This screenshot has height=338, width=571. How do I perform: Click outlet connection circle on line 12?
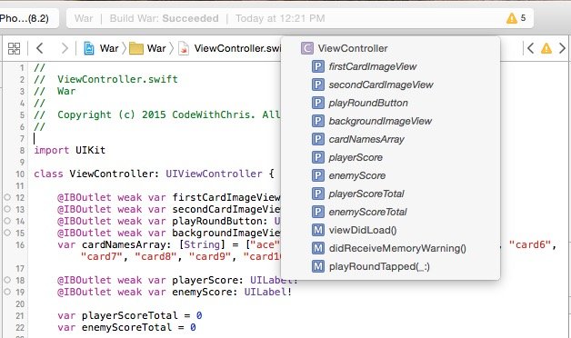pyautogui.click(x=7, y=197)
